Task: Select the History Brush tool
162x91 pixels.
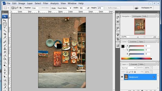Action: tap(5, 52)
